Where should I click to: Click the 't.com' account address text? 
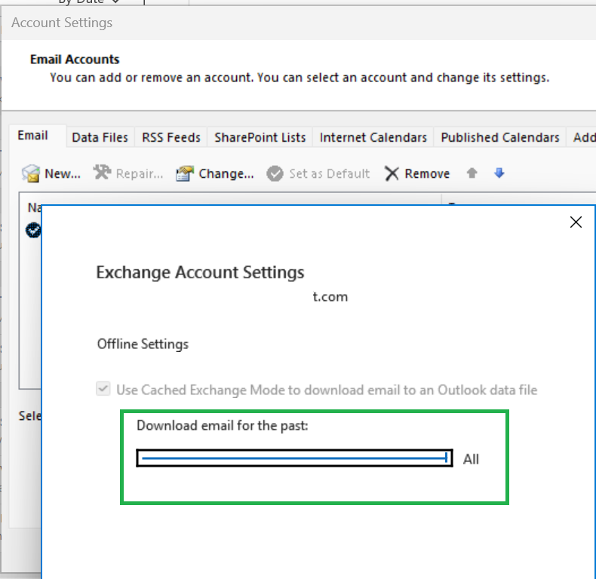(x=330, y=296)
